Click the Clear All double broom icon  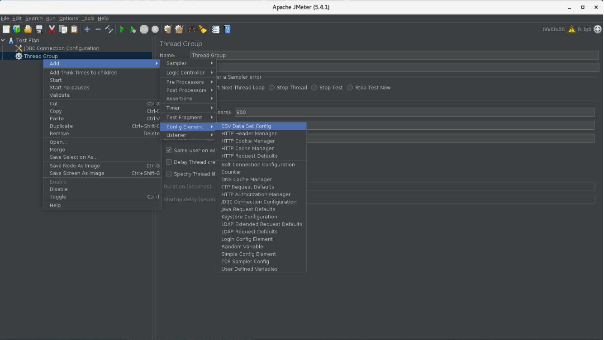[x=179, y=29]
